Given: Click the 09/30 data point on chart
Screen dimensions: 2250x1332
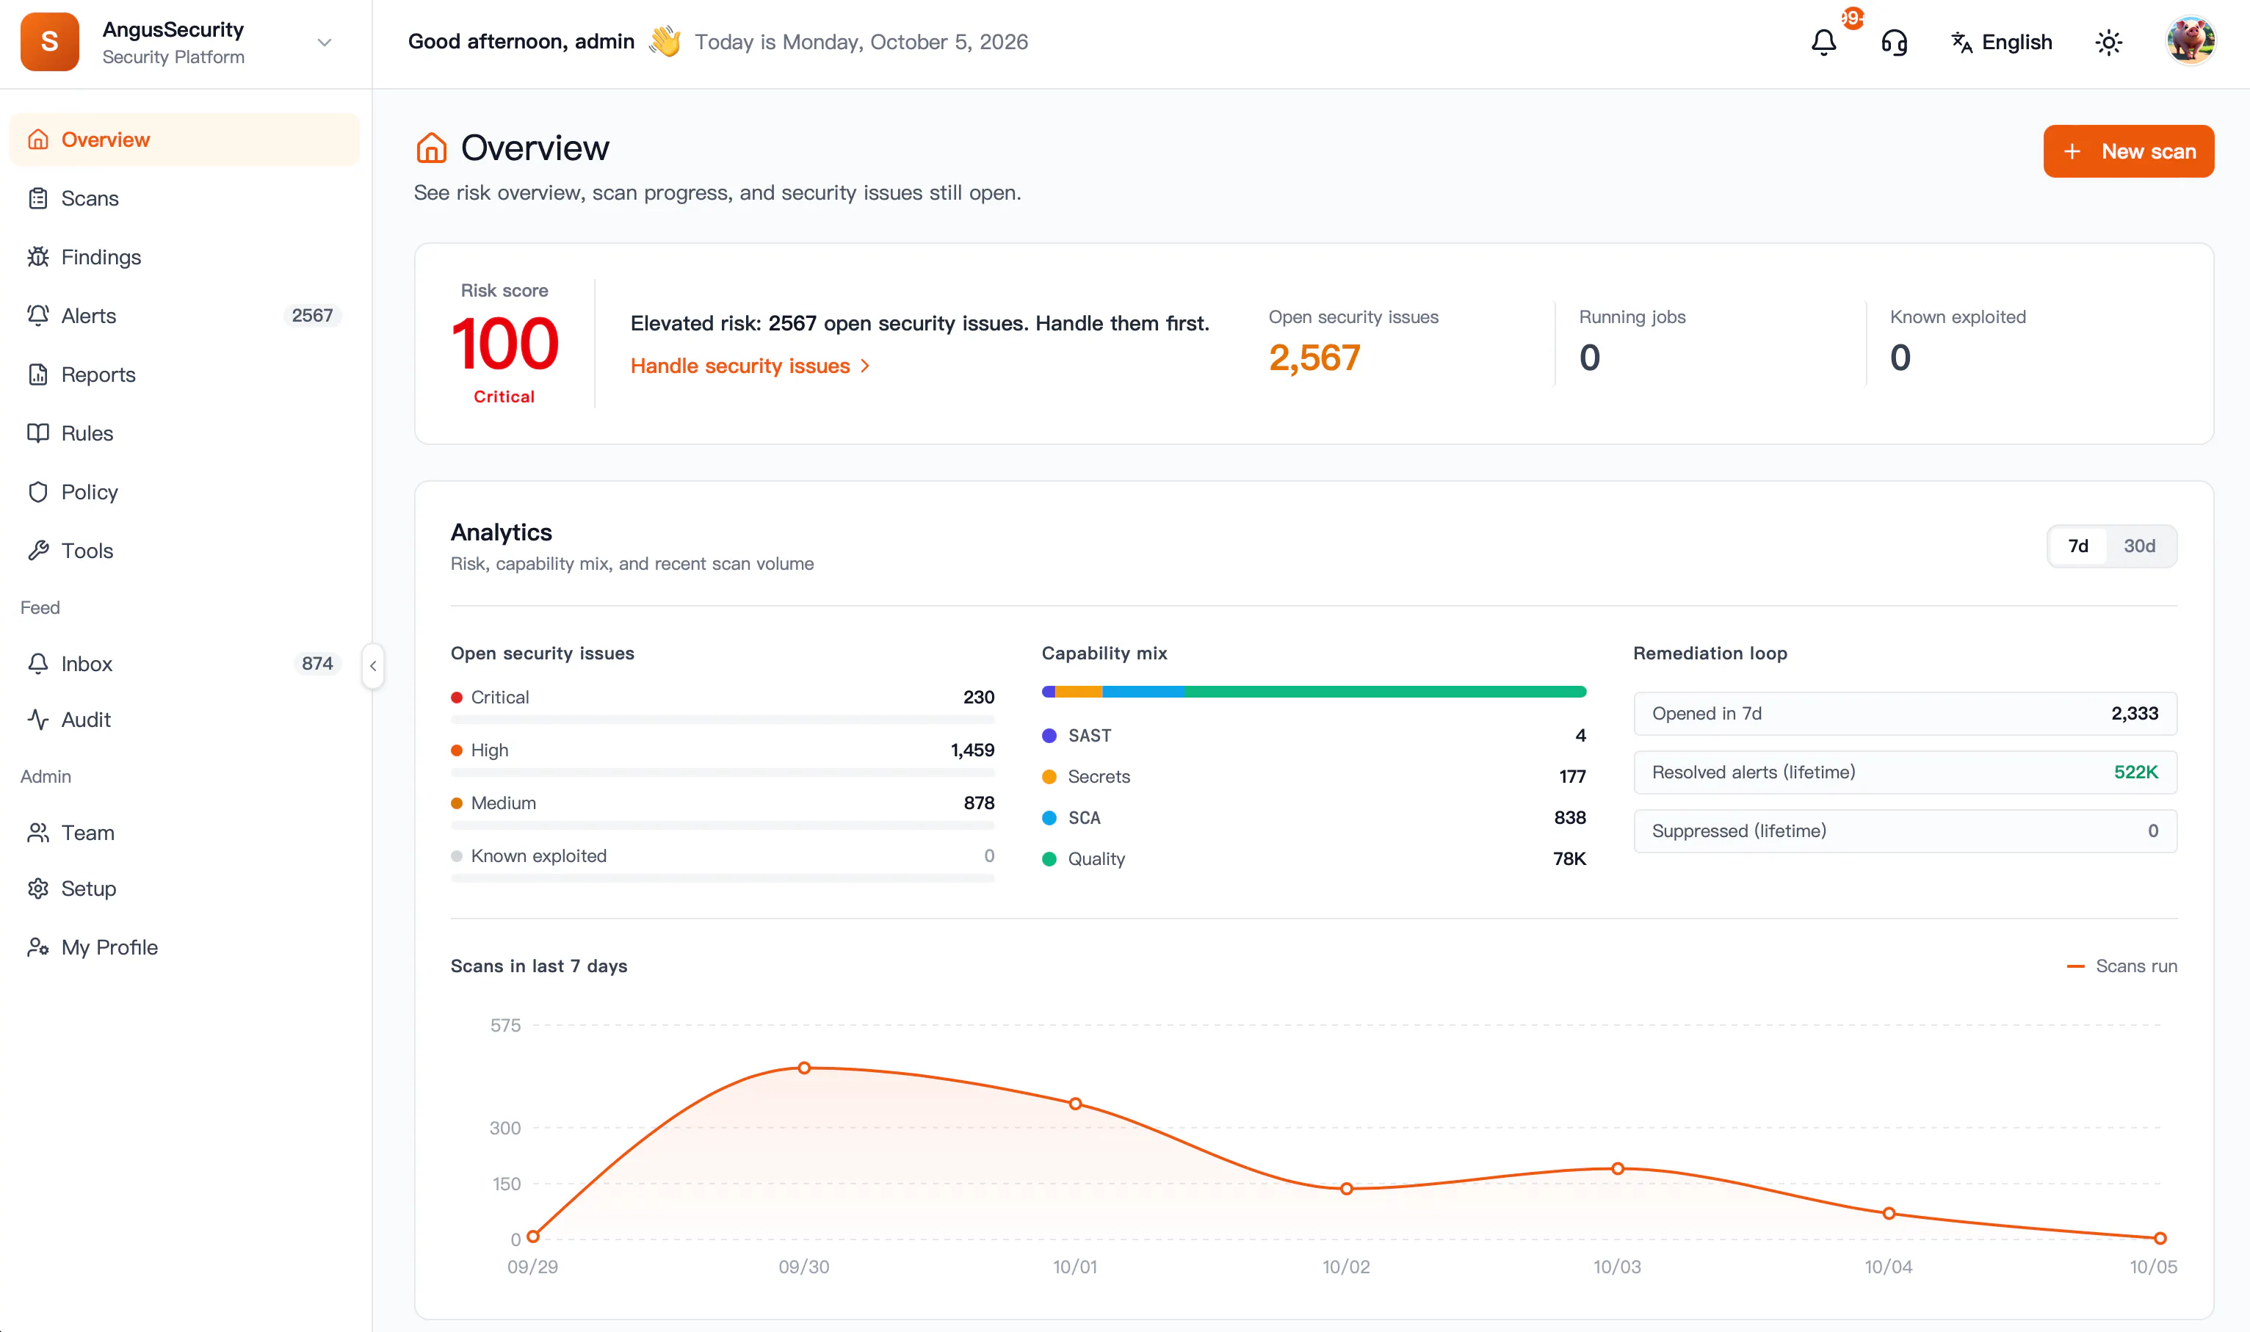Looking at the screenshot, I should [804, 1067].
